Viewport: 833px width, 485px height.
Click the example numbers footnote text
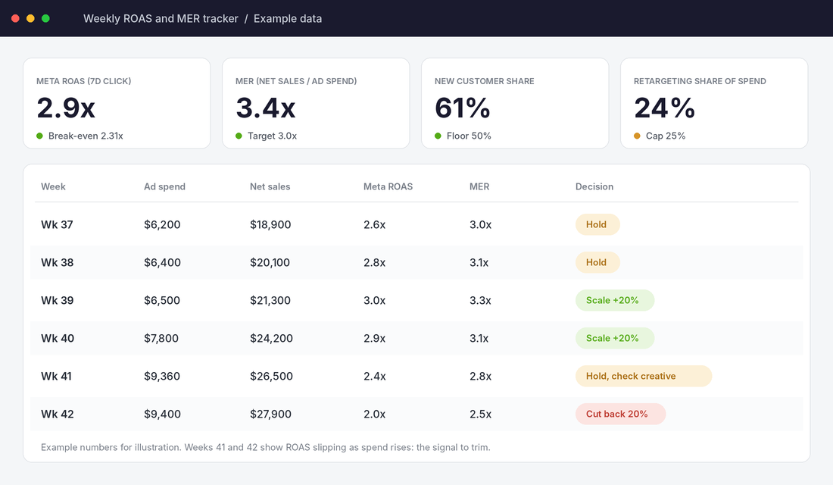click(x=266, y=447)
